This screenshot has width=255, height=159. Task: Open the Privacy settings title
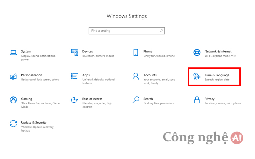(209, 99)
